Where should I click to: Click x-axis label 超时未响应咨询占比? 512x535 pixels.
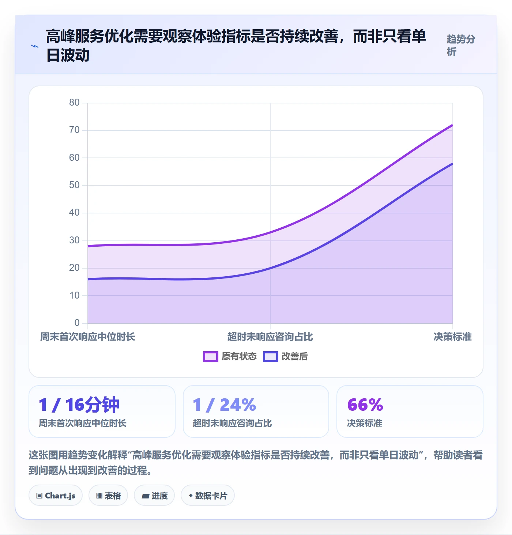coord(270,337)
